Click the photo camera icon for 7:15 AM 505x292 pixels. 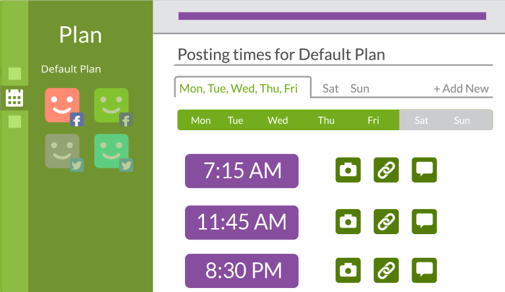pyautogui.click(x=348, y=170)
